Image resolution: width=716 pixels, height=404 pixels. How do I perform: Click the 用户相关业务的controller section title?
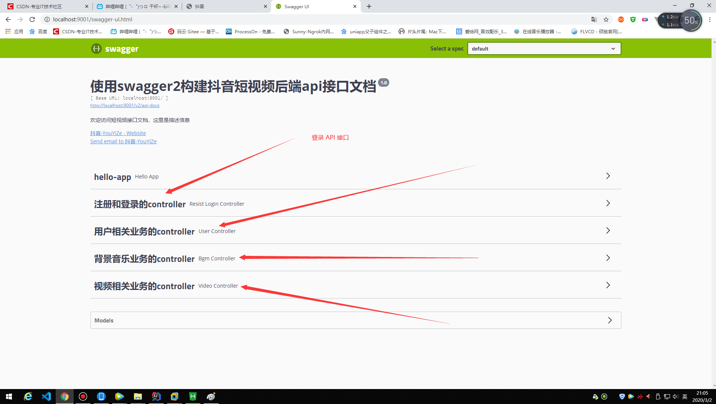click(x=144, y=232)
